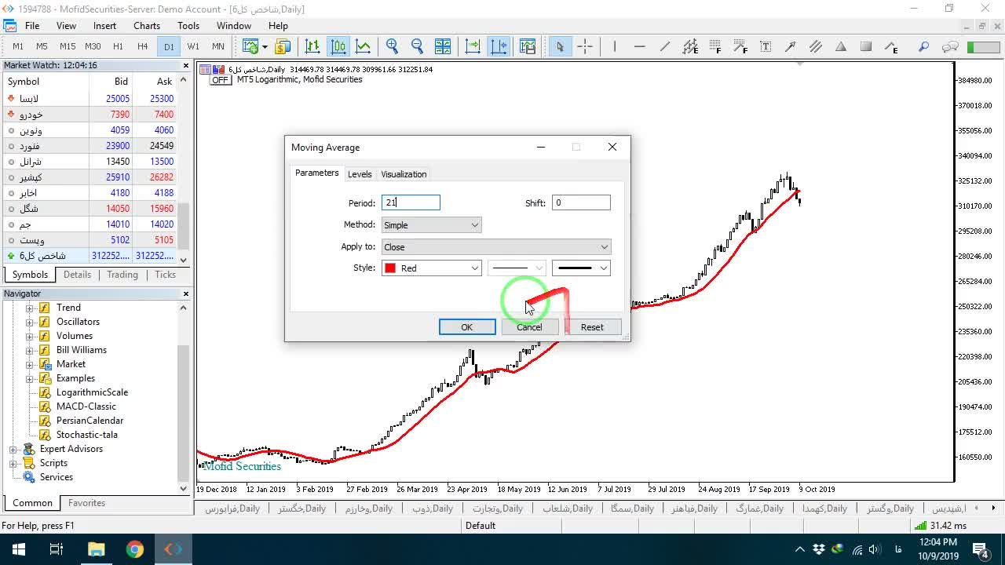
Task: Open the Method dropdown showing Simple
Action: tap(431, 225)
